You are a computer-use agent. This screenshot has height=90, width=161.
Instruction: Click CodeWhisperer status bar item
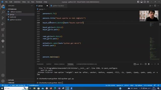coord(33,85)
